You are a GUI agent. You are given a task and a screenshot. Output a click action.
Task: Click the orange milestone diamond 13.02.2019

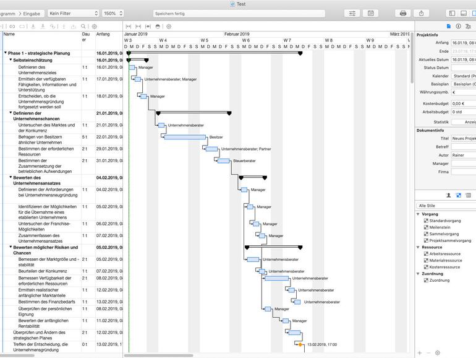click(300, 344)
